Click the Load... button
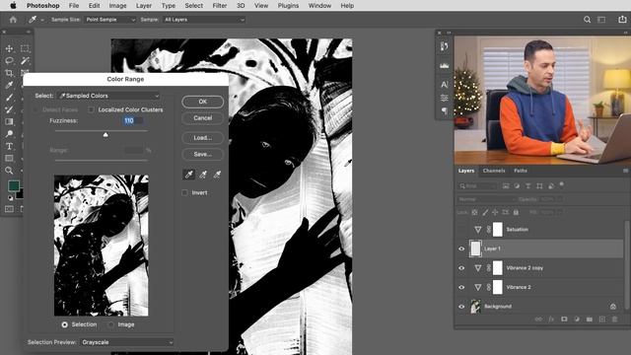This screenshot has height=355, width=631. coord(203,138)
